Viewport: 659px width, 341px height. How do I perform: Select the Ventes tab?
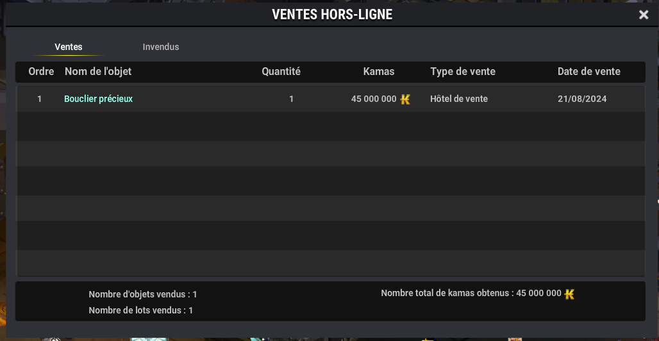[x=68, y=47]
